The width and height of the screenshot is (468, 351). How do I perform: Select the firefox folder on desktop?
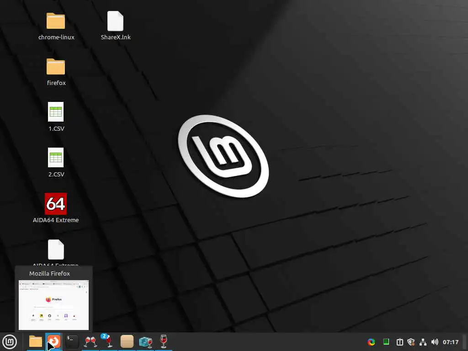point(56,67)
